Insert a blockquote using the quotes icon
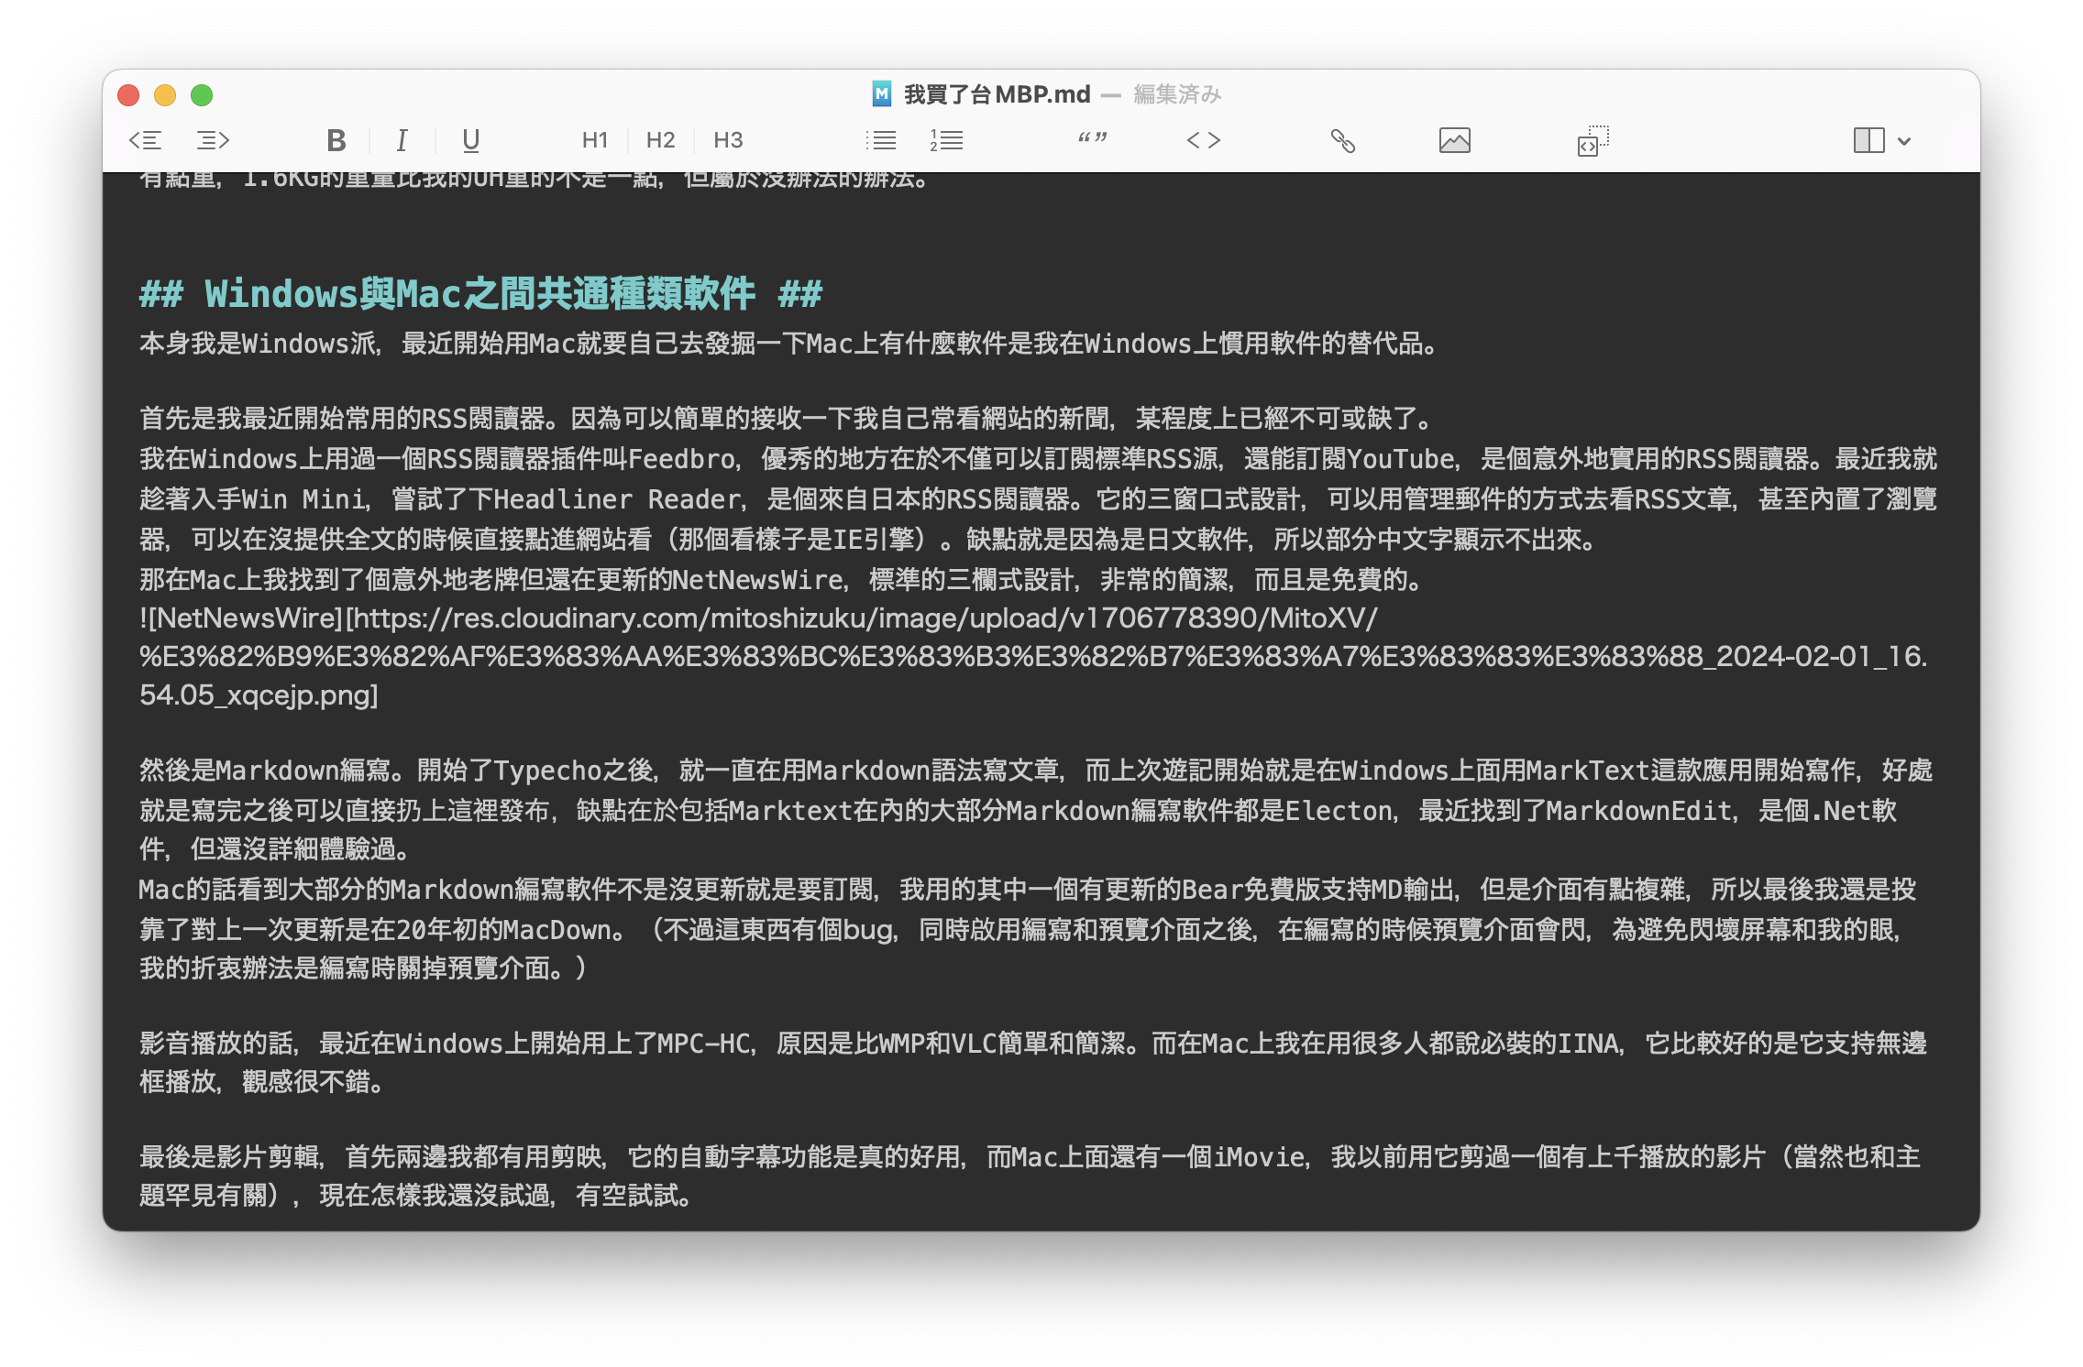Image resolution: width=2083 pixels, height=1367 pixels. pyautogui.click(x=1092, y=138)
